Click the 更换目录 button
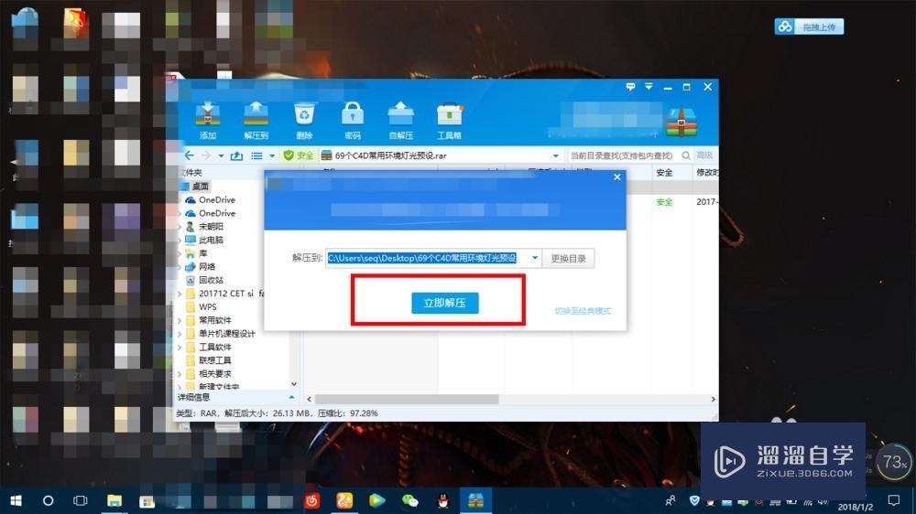Image resolution: width=916 pixels, height=514 pixels. click(569, 259)
